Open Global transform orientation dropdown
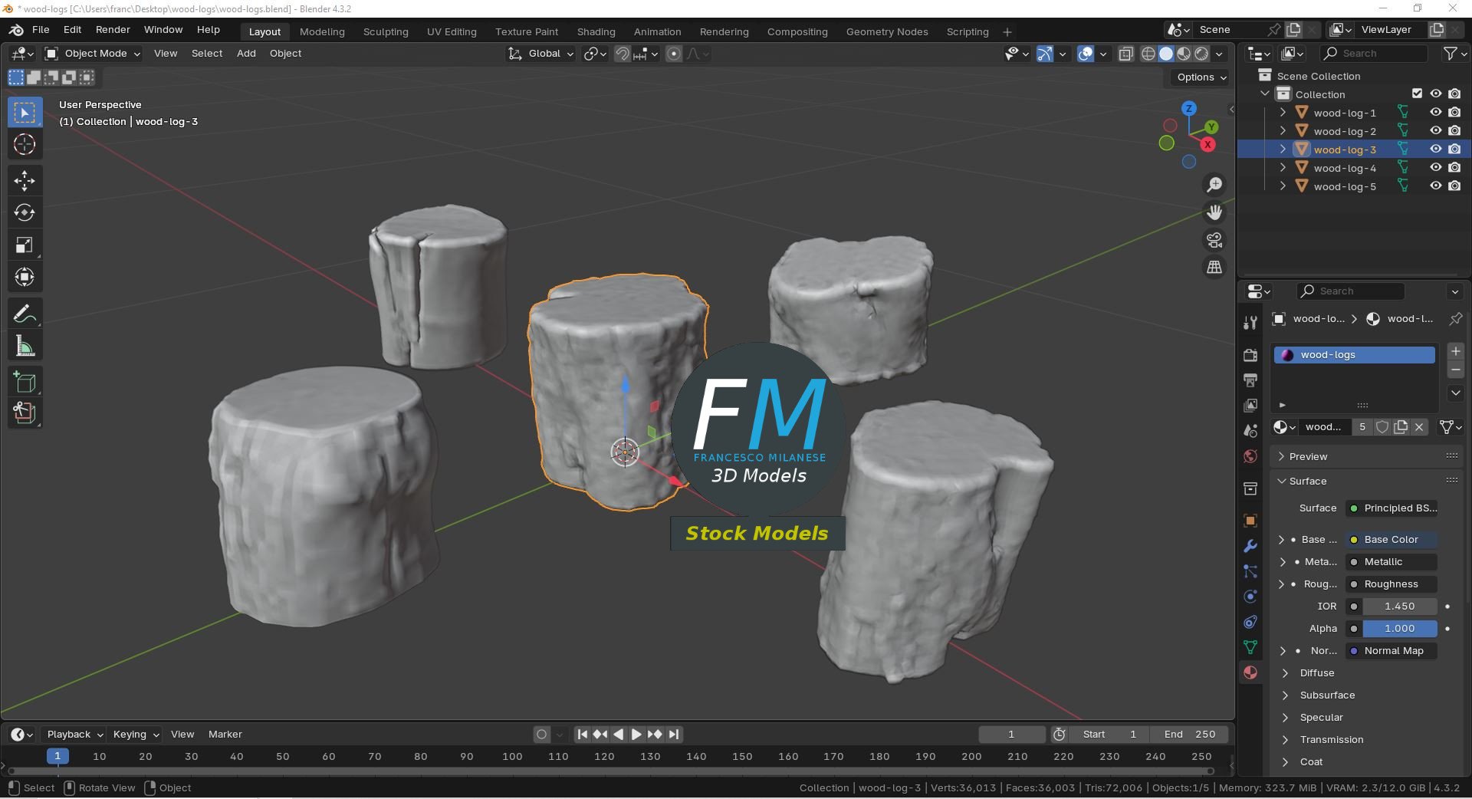This screenshot has width=1472, height=799. 541,54
